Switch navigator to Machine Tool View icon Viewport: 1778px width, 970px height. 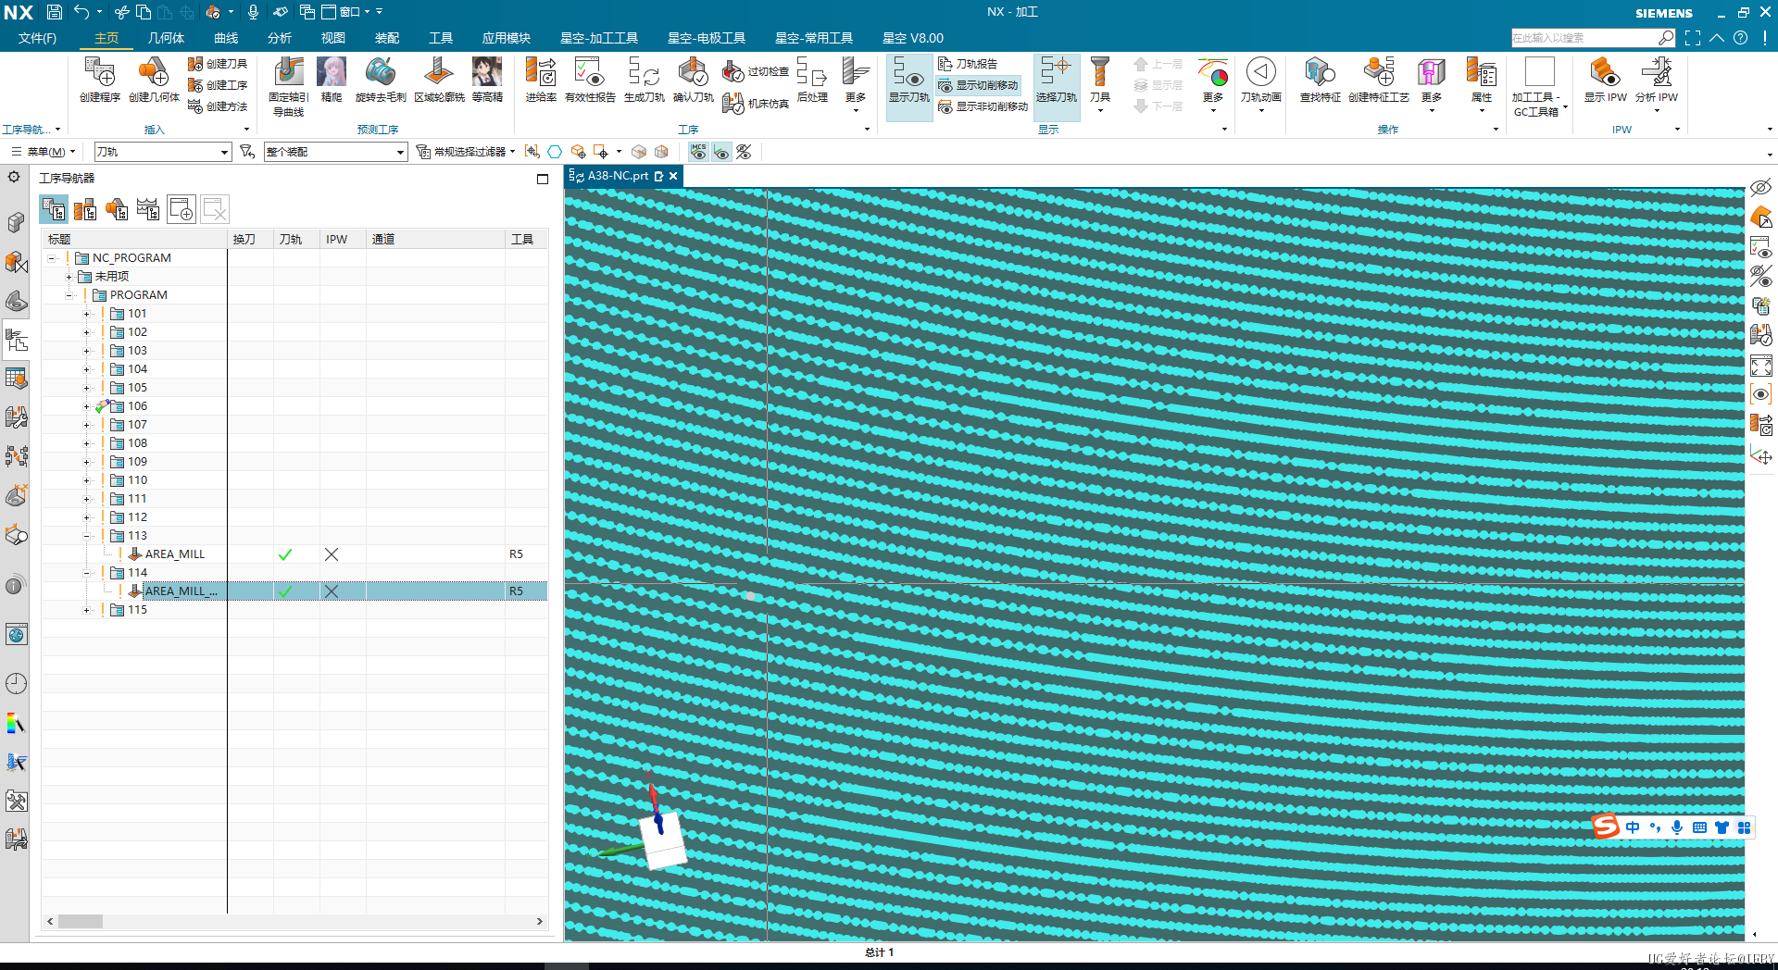point(85,210)
